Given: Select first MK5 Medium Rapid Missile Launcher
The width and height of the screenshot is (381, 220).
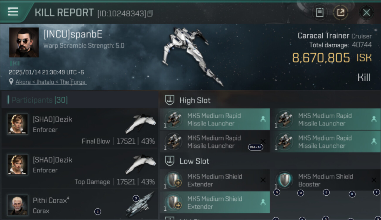Looking at the screenshot, I should click(x=215, y=119).
